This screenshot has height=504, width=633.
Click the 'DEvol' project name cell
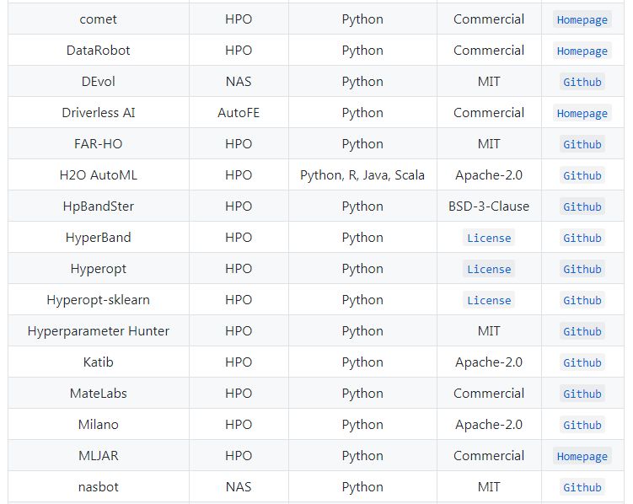[x=98, y=81]
